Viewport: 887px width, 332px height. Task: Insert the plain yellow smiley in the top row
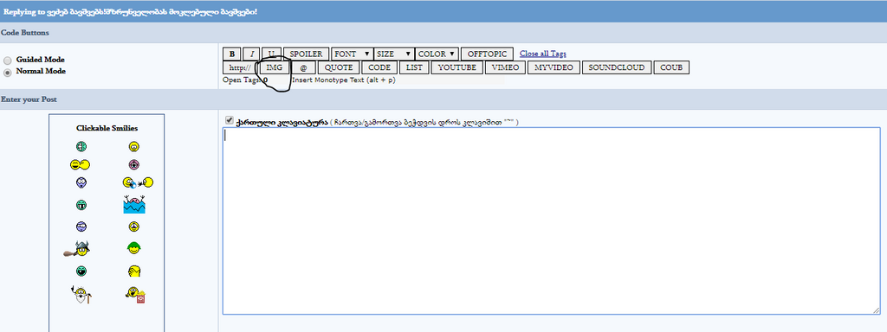pyautogui.click(x=134, y=147)
